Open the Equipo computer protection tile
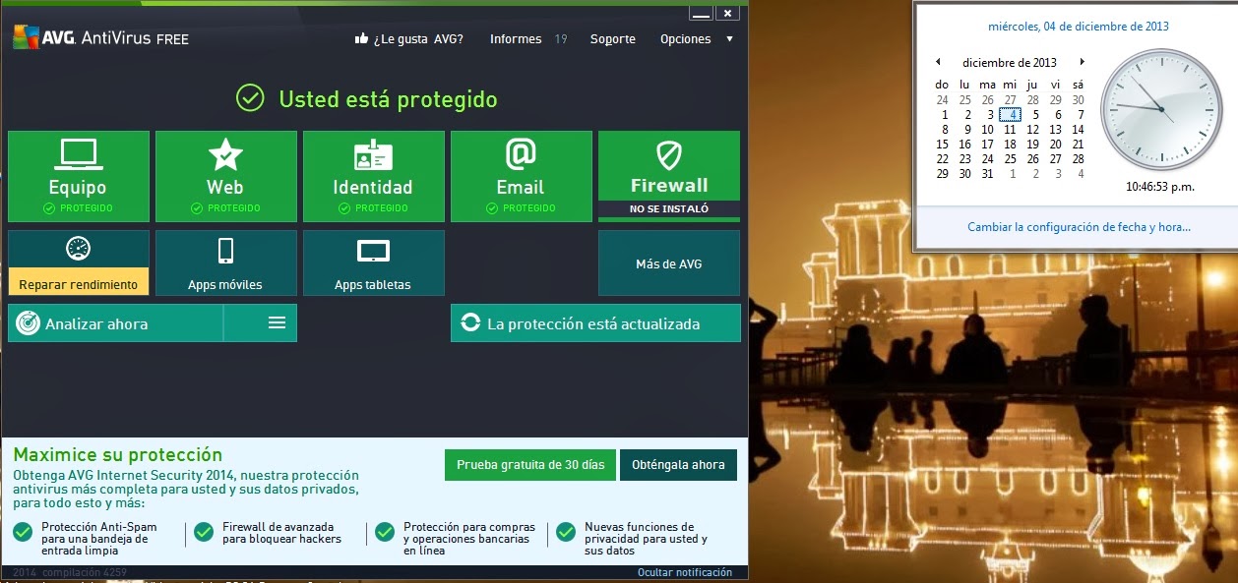This screenshot has width=1238, height=583. [79, 177]
